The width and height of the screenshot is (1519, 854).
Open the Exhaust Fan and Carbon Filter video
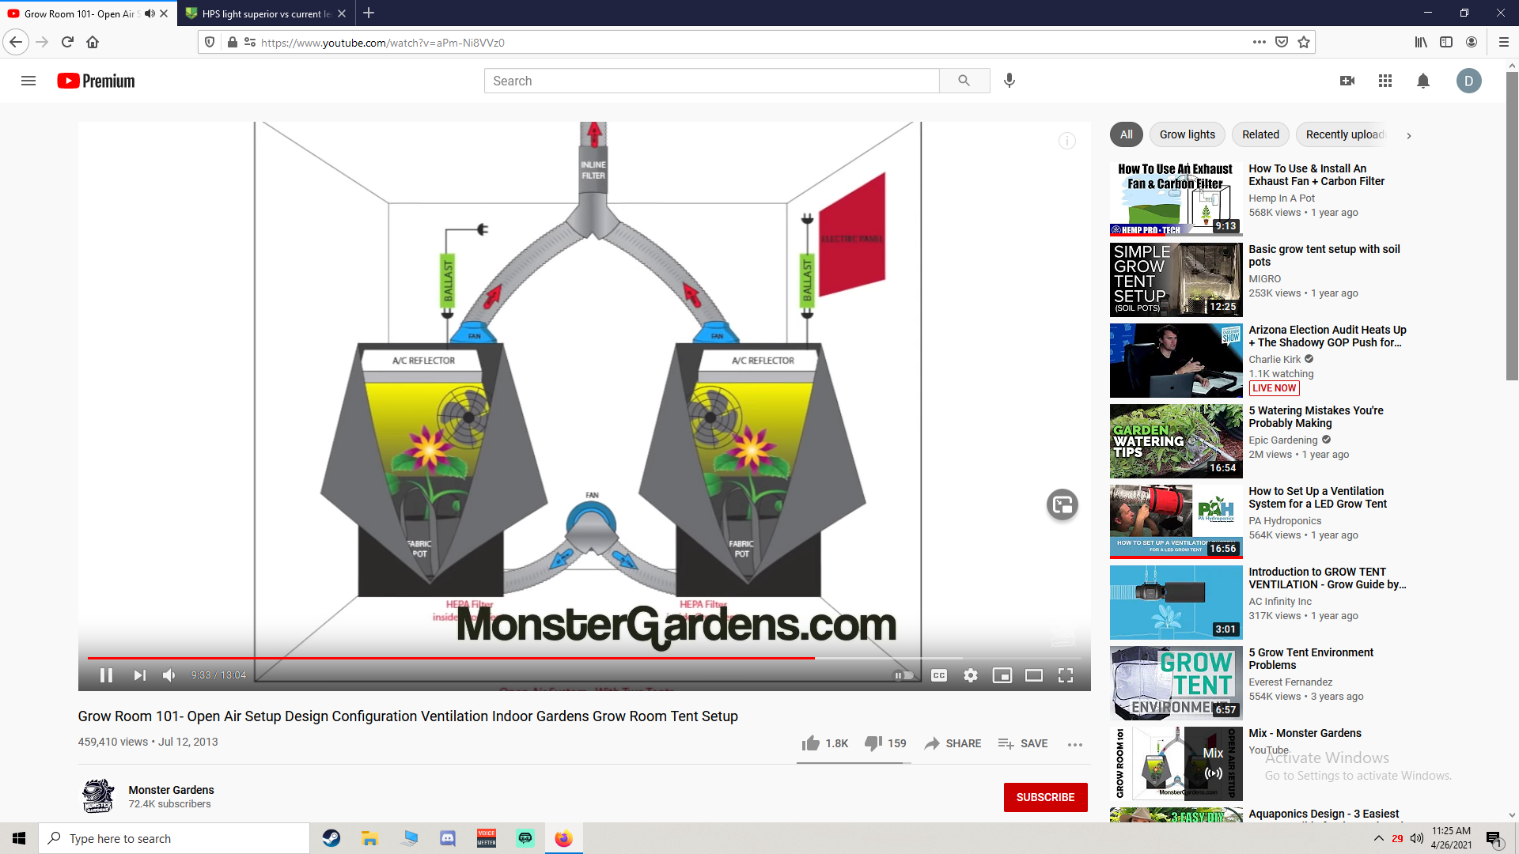[1316, 175]
